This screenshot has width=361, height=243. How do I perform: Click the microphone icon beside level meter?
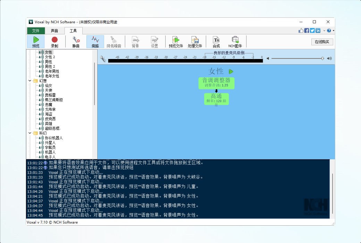[x=103, y=59]
